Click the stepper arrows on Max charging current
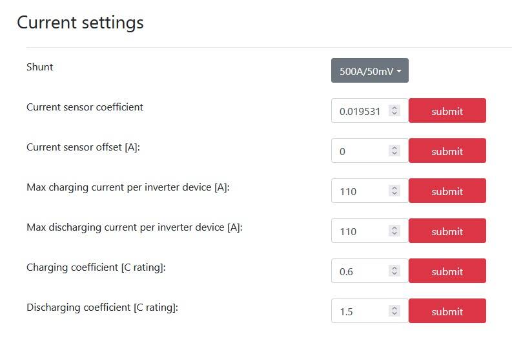The width and height of the screenshot is (512, 345). tap(394, 191)
